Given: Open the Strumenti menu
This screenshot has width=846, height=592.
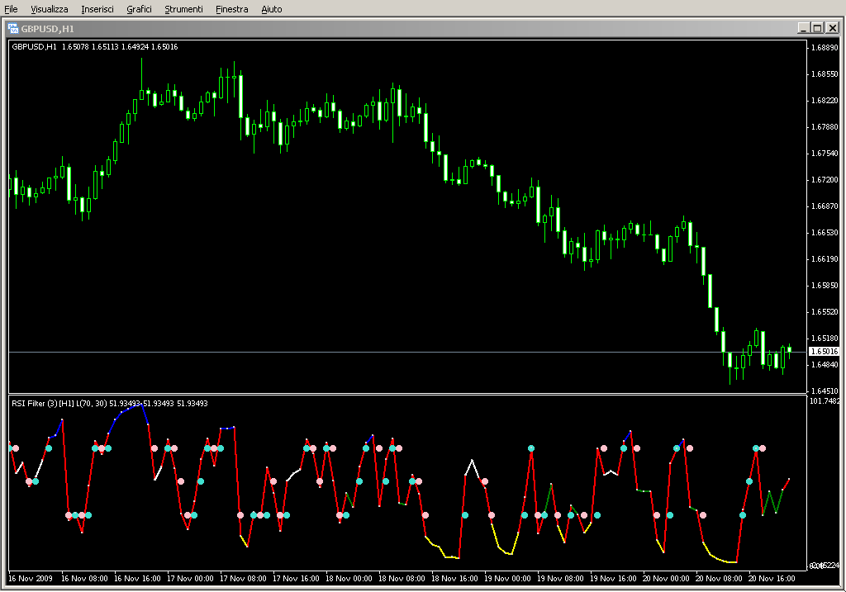Looking at the screenshot, I should pos(183,9).
